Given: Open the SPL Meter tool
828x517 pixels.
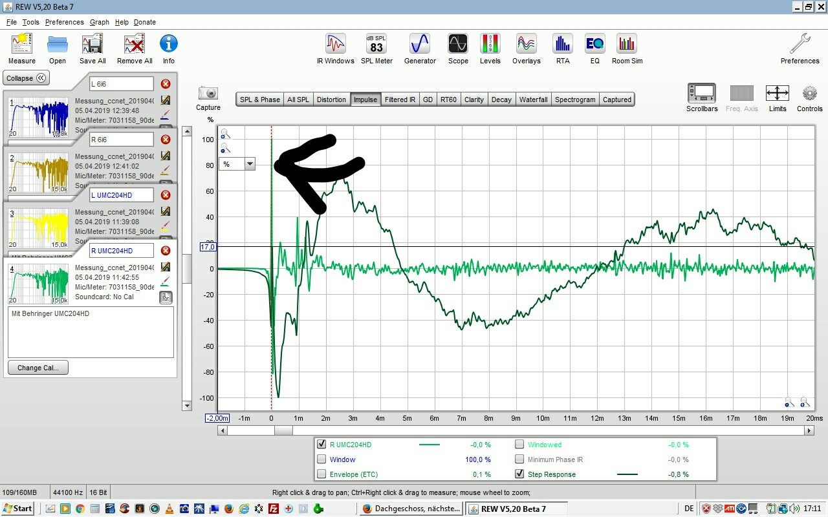Looking at the screenshot, I should pos(376,45).
